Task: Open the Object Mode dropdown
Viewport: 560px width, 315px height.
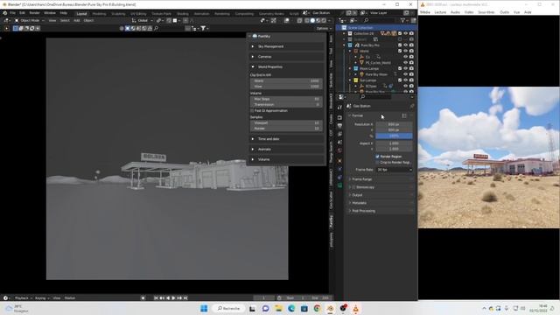Action: 30,21
